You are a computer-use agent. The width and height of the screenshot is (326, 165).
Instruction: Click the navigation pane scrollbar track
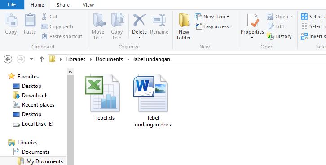tap(70, 120)
